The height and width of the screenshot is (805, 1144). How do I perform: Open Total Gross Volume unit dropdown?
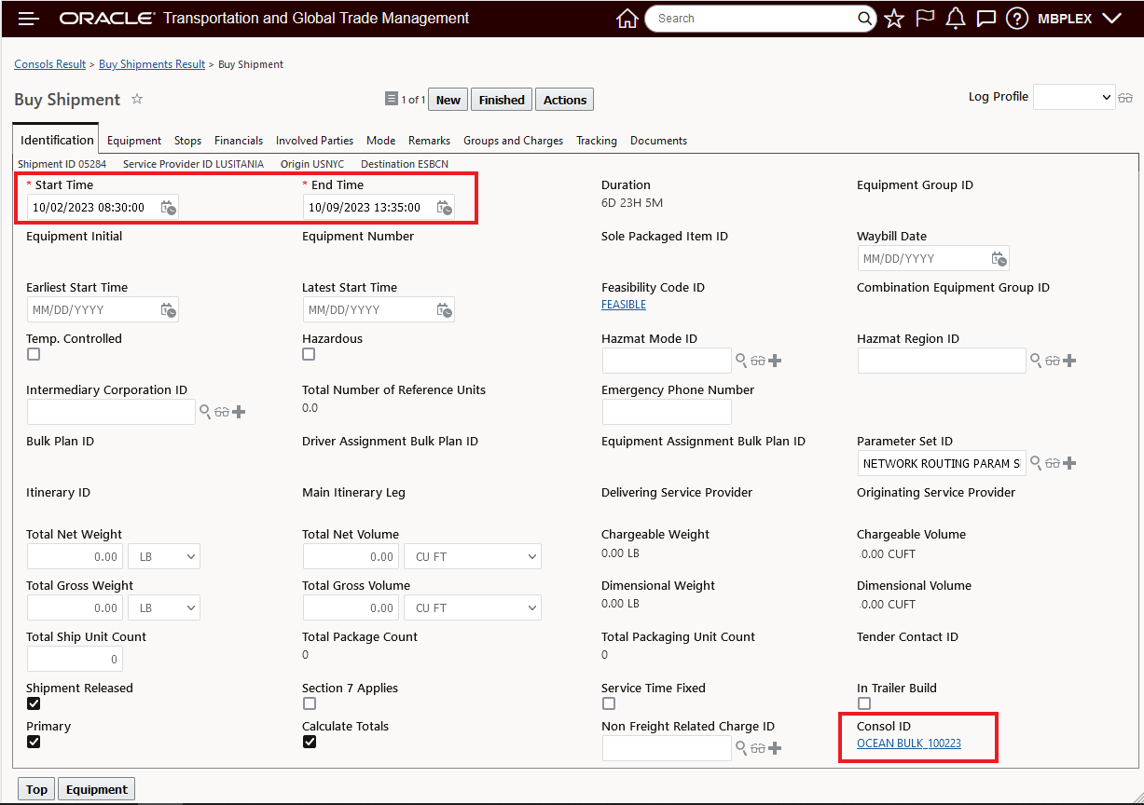coord(473,608)
